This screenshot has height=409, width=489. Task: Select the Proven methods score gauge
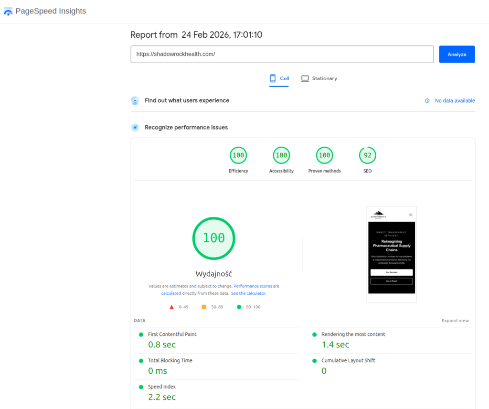tap(324, 155)
